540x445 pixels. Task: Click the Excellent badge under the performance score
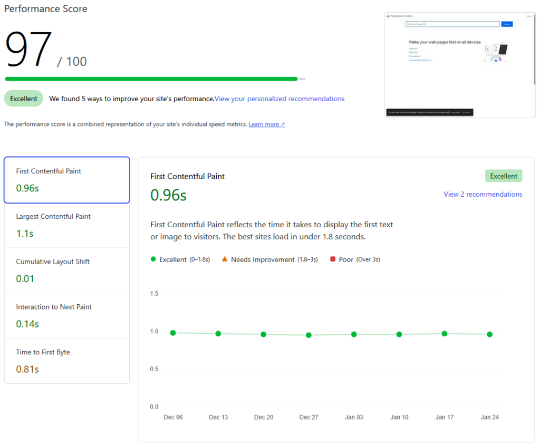(x=24, y=99)
